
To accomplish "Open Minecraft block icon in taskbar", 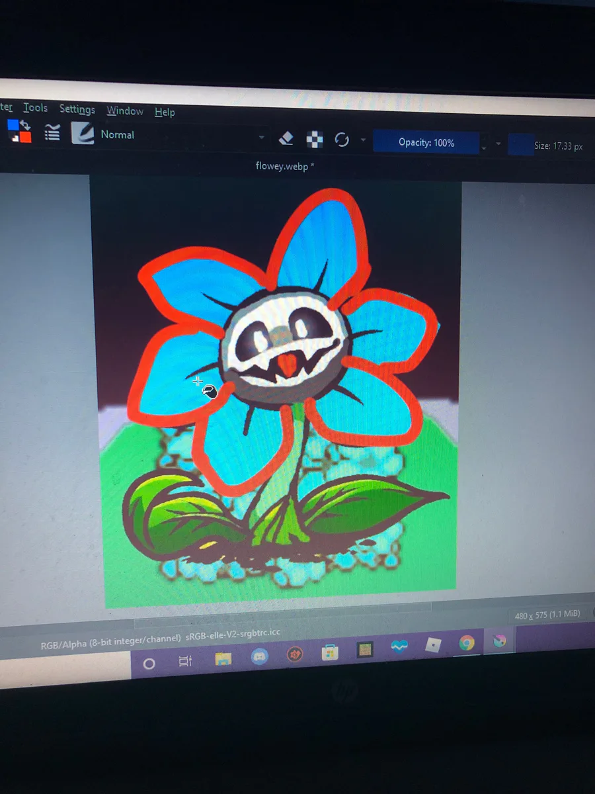I will (364, 650).
